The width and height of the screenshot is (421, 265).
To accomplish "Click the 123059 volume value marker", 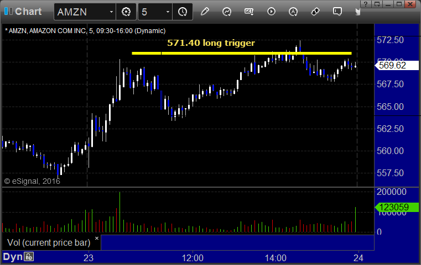I will (x=397, y=207).
